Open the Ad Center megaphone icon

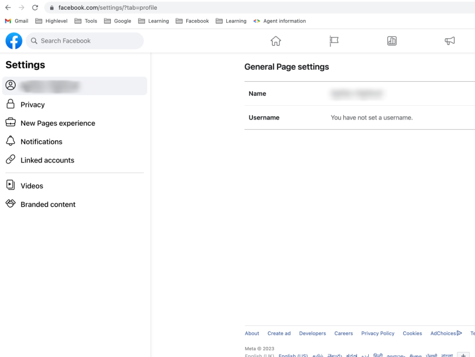(450, 41)
